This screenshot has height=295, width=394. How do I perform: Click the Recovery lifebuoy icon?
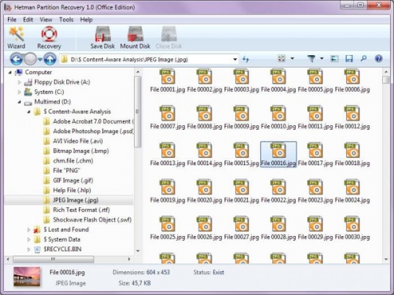pyautogui.click(x=49, y=37)
